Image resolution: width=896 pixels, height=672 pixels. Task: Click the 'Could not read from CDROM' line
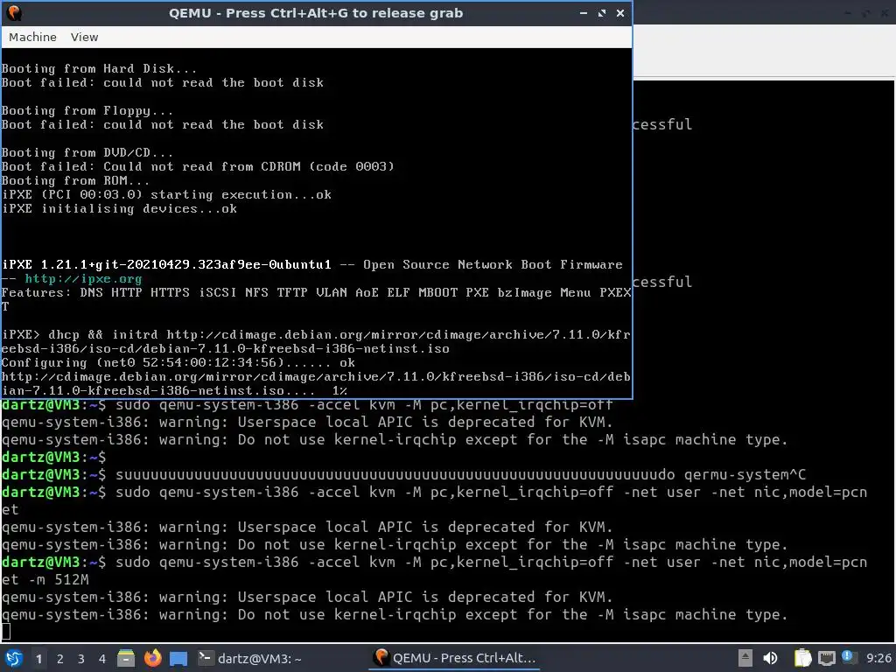click(x=198, y=166)
